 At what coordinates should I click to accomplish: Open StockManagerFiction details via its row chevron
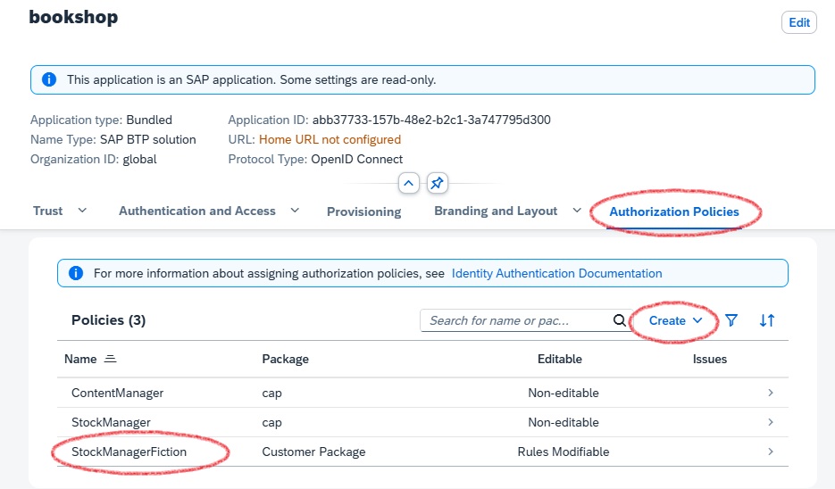tap(771, 452)
